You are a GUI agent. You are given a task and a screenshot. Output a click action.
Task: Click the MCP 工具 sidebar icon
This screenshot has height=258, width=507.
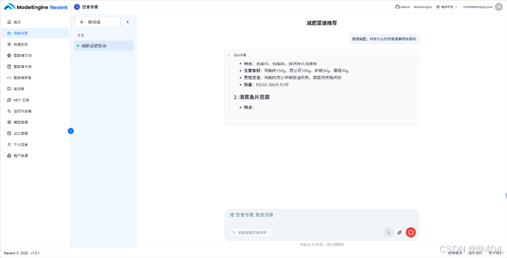coord(9,100)
